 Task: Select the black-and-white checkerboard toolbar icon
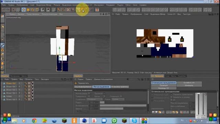tap(68, 10)
